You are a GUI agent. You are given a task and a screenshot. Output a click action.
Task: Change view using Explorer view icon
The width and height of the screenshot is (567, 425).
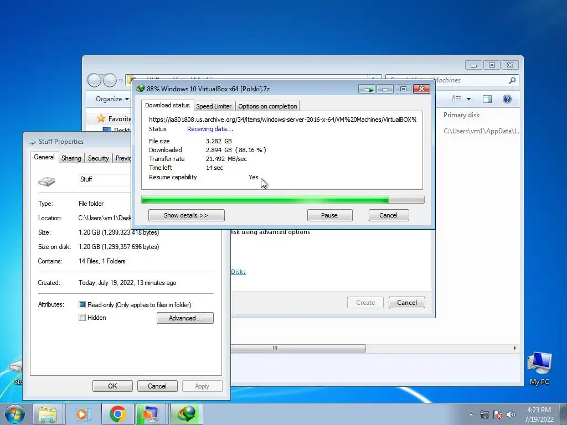457,99
